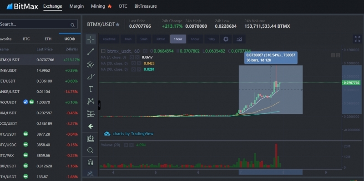Viewport: 364px width, 181px height.
Task: Click the green back arrow icon
Action: tap(91, 126)
